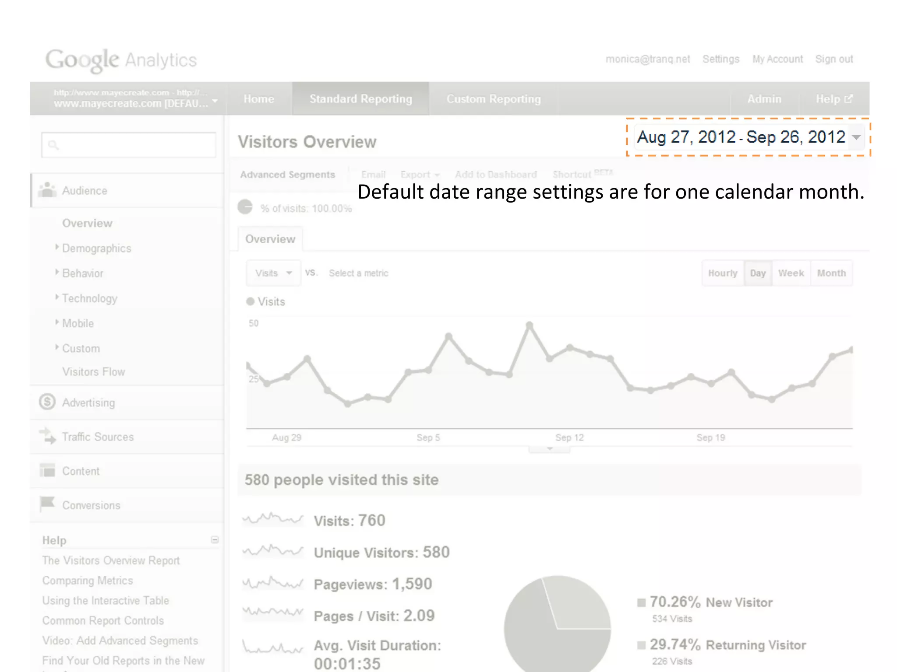Open the Admin tab
Screen dimensions: 897x672
coord(764,99)
